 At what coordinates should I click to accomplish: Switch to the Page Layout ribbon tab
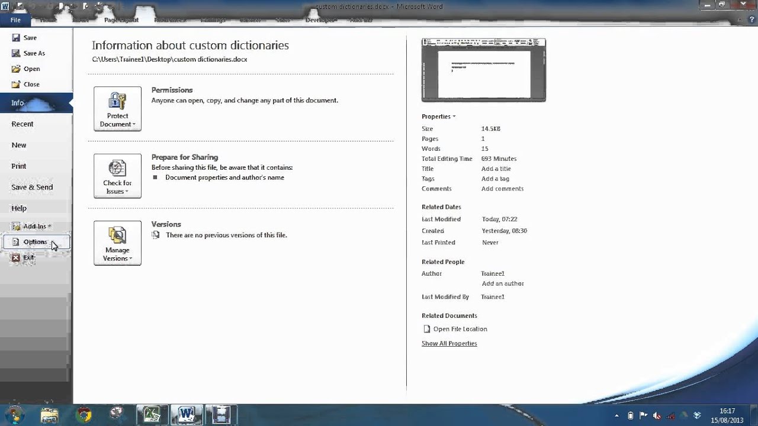coord(121,20)
